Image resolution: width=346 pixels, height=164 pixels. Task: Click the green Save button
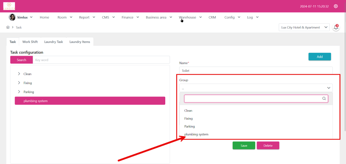click(x=244, y=145)
